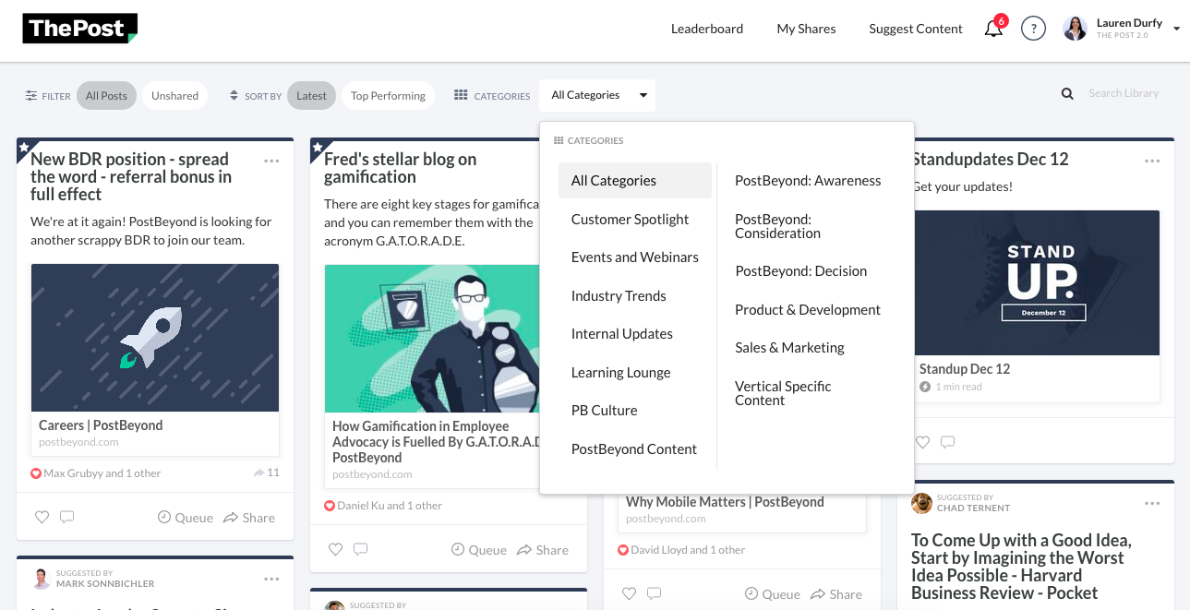This screenshot has height=610, width=1190.
Task: Select the PostBeyond Content category
Action: point(633,449)
